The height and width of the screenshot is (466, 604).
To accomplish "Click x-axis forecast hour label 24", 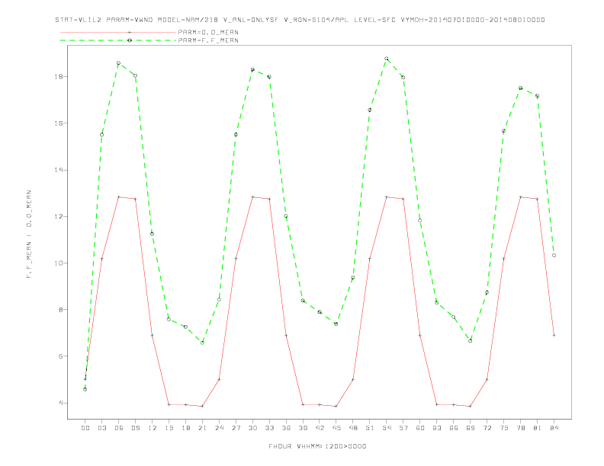I will [x=219, y=428].
